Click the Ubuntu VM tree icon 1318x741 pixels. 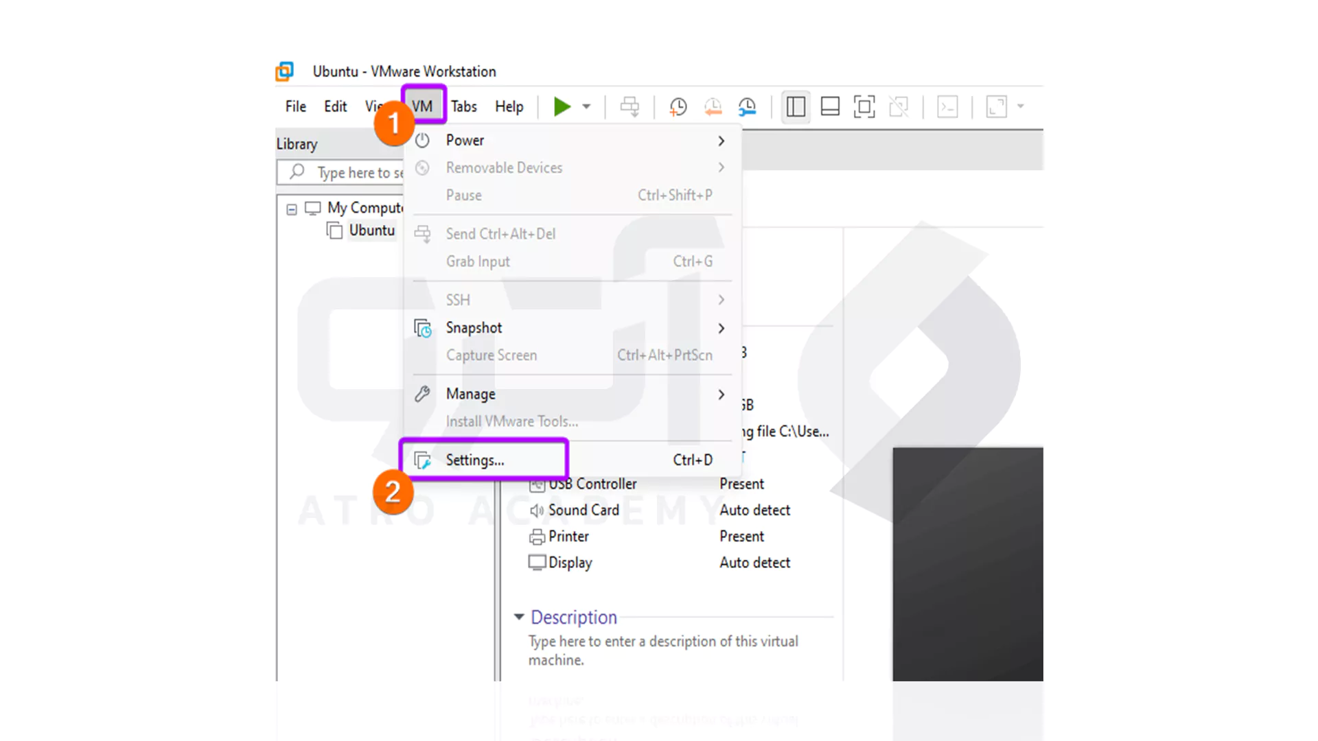[334, 231]
